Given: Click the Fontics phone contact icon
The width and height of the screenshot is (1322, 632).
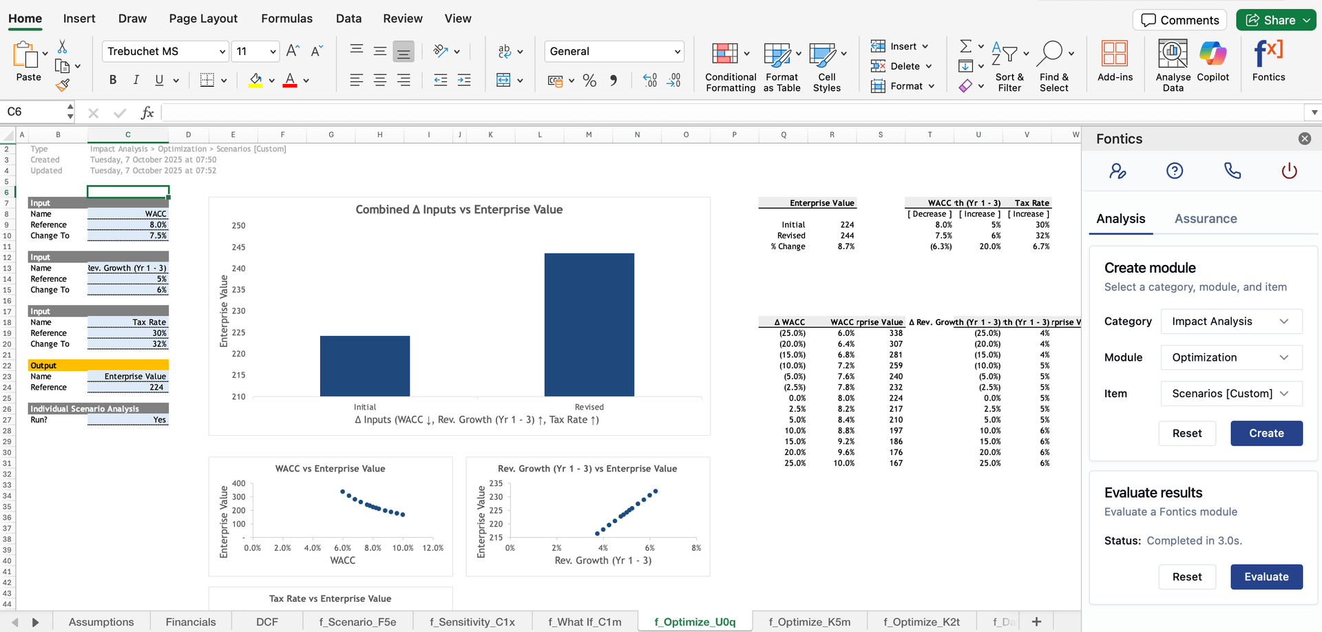Looking at the screenshot, I should (x=1232, y=170).
